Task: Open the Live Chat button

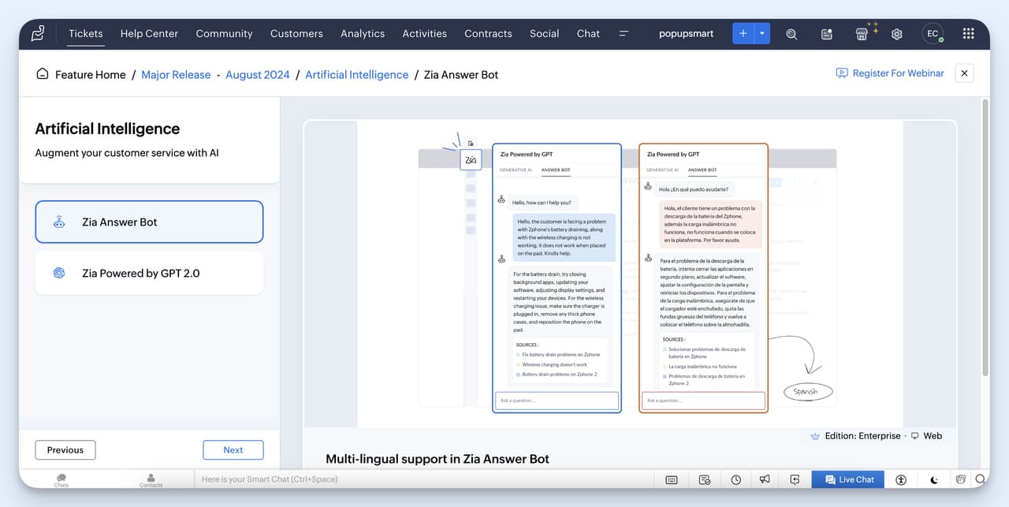Action: (848, 479)
